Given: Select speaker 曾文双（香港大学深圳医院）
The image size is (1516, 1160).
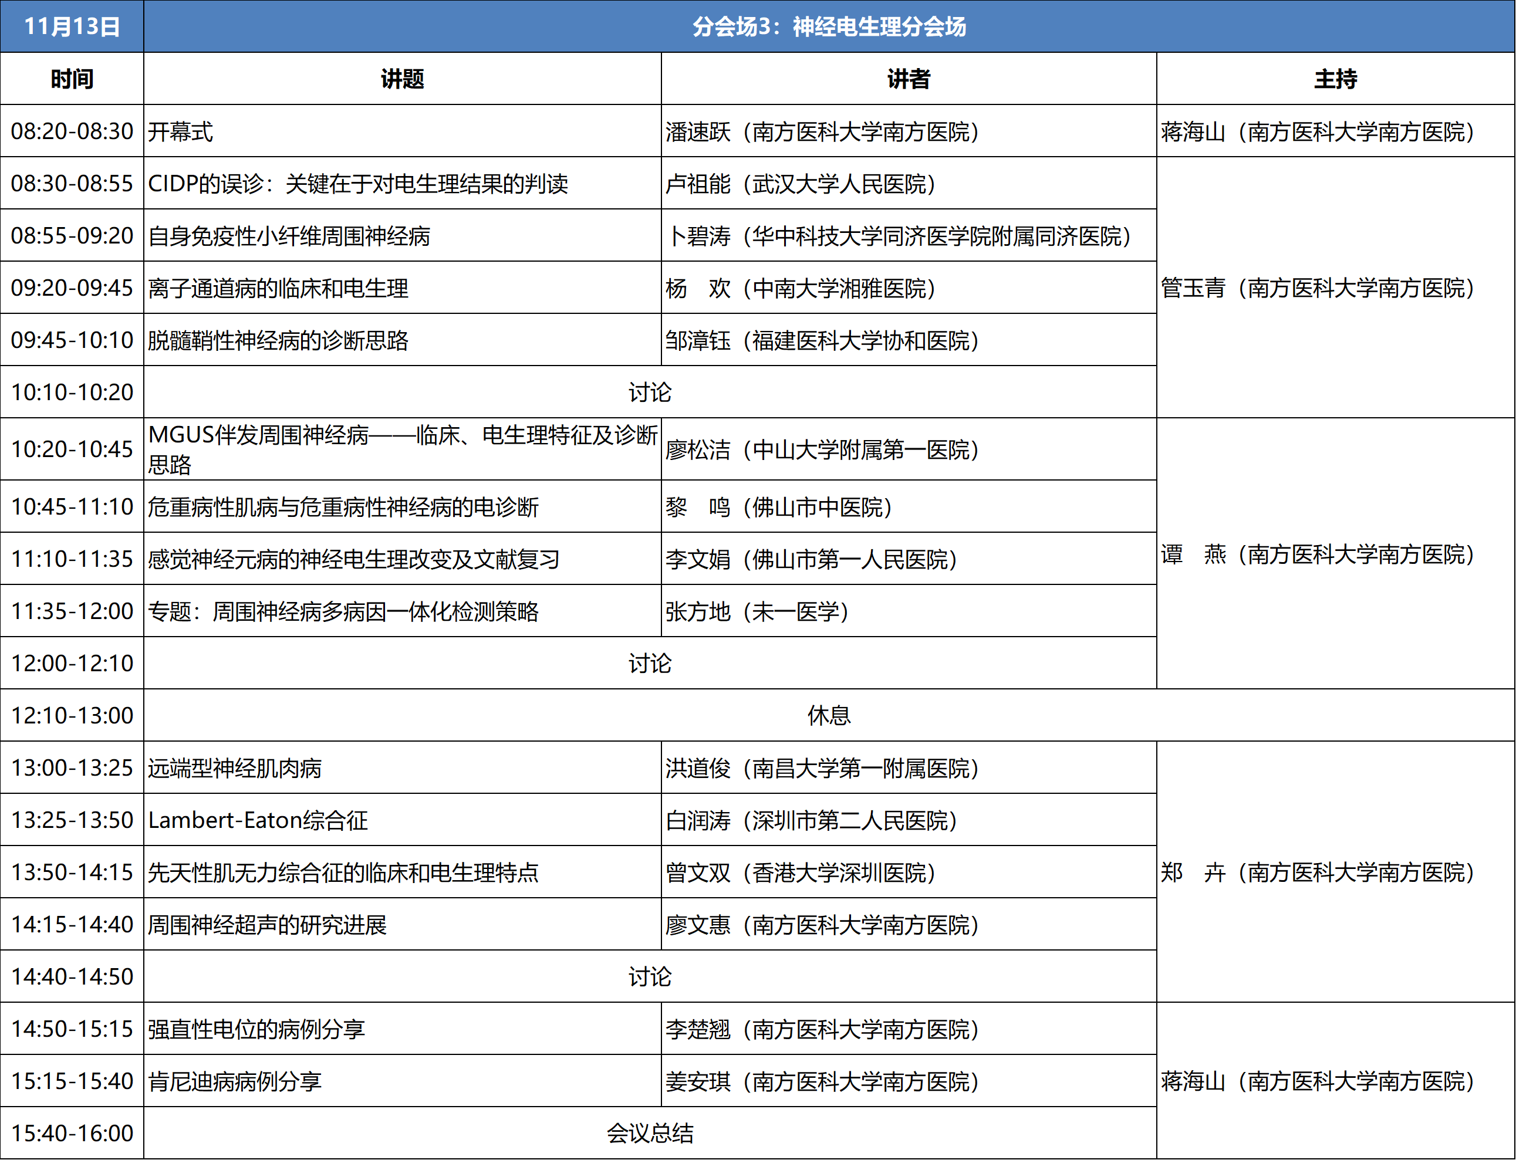Looking at the screenshot, I should point(909,872).
